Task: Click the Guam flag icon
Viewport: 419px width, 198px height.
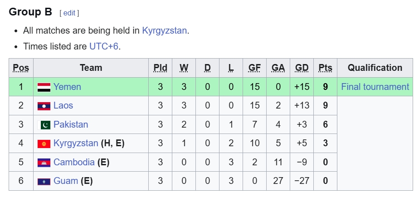Action: coord(44,181)
